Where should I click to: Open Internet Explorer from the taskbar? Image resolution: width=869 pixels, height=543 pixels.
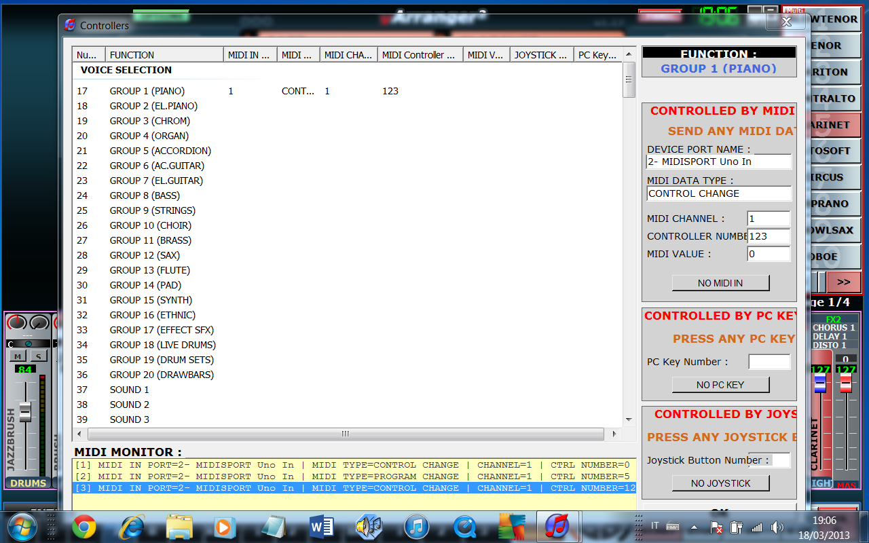(131, 526)
